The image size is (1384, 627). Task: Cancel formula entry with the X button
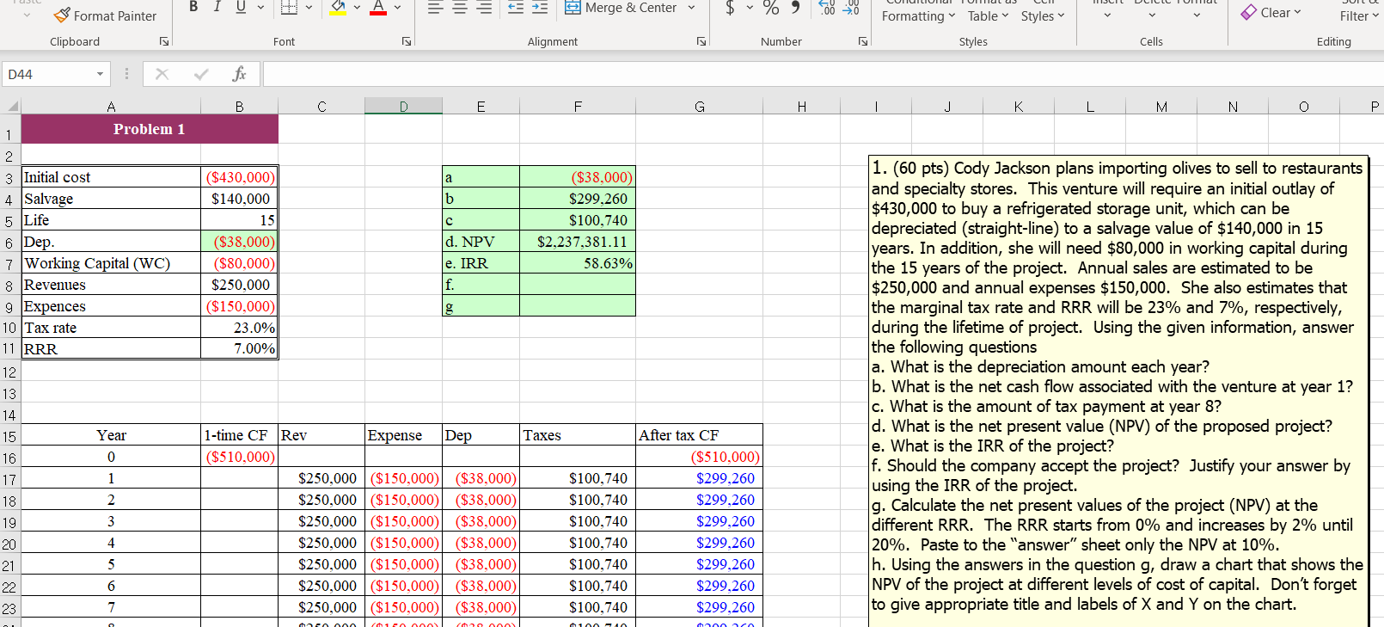point(162,74)
